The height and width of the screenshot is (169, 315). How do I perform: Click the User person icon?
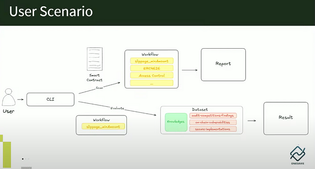coord(9,97)
